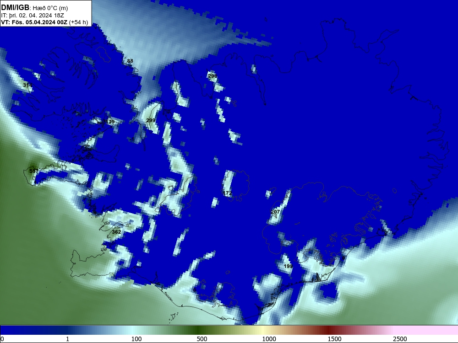Image resolution: width=458 pixels, height=343 pixels.
Task: Click the color scale tick label "100"
Action: pyautogui.click(x=136, y=339)
